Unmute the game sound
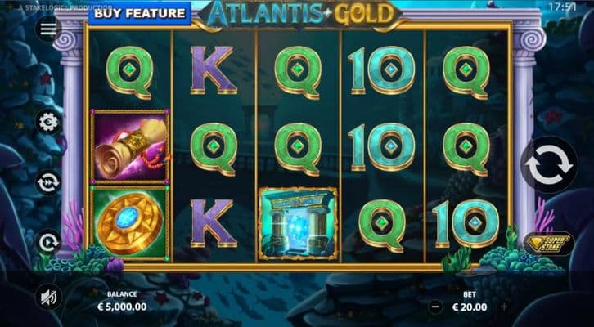Image resolution: width=594 pixels, height=327 pixels. pos(48,297)
